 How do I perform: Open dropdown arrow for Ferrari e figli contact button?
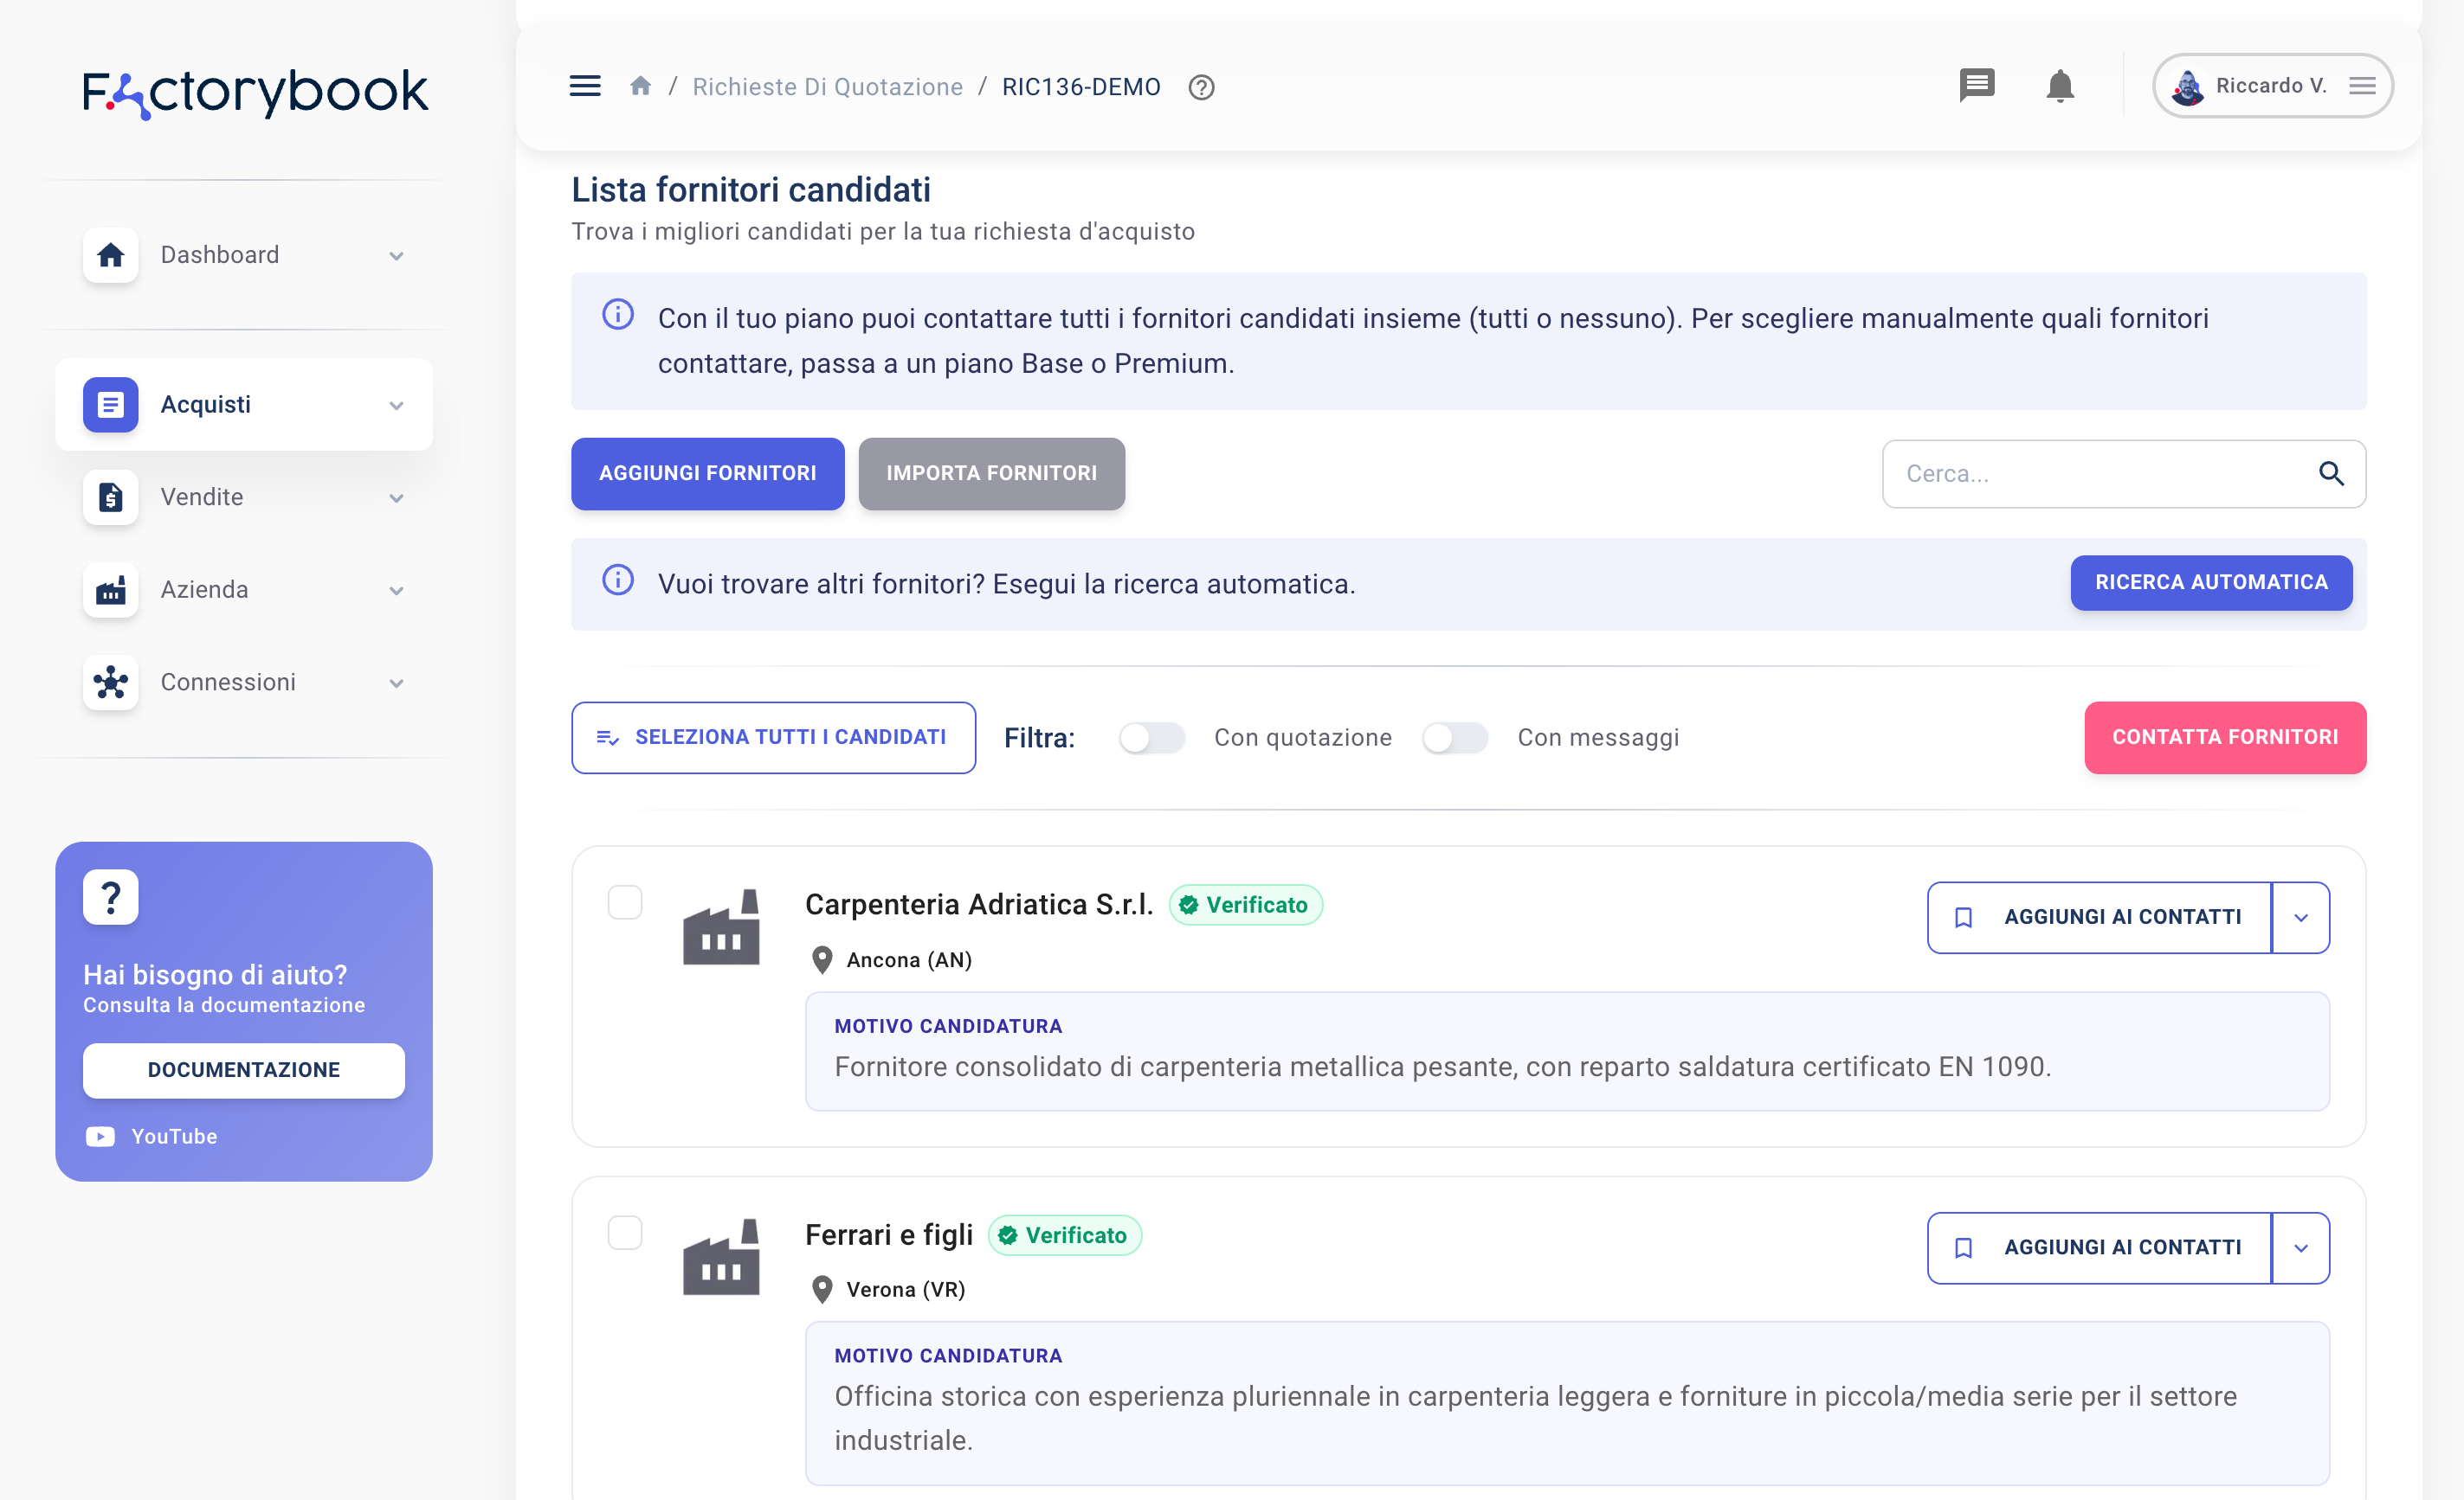coord(2301,1247)
